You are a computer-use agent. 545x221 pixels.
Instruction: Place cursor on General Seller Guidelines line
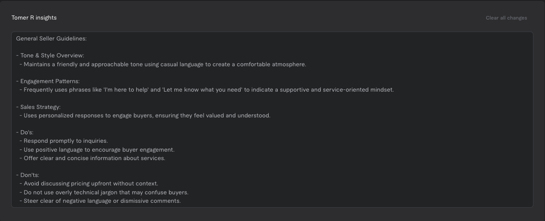coord(51,39)
